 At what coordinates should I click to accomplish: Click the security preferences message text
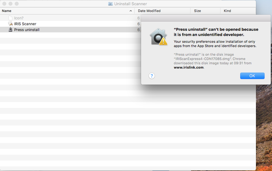pos(215,44)
